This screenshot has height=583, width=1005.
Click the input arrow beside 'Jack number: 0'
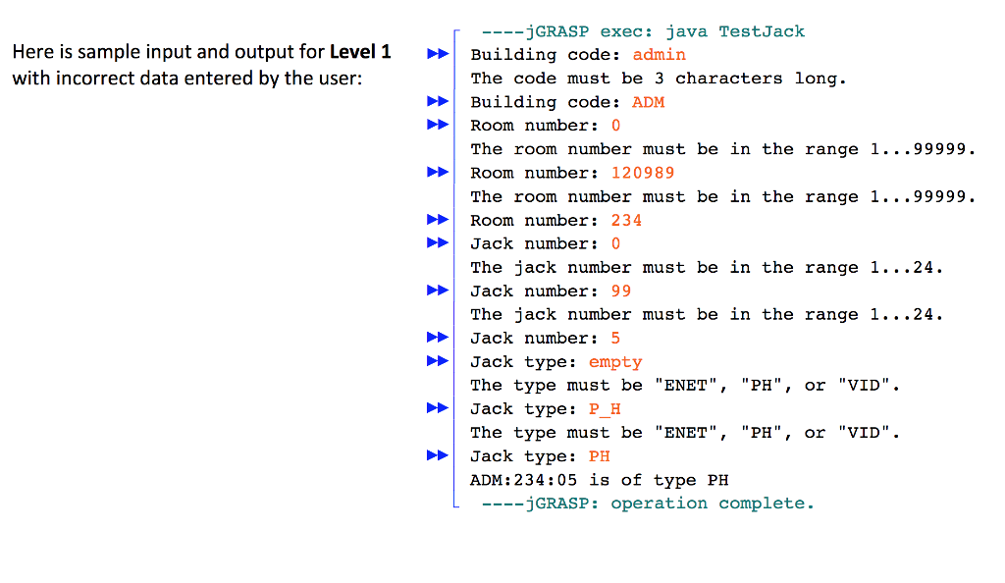pos(437,243)
